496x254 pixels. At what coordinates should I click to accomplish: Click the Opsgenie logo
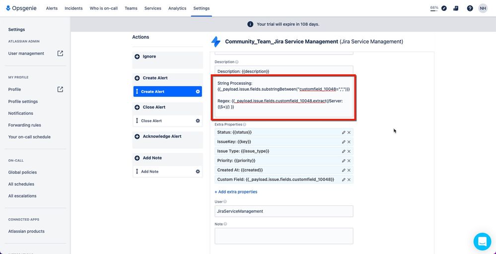click(x=21, y=8)
